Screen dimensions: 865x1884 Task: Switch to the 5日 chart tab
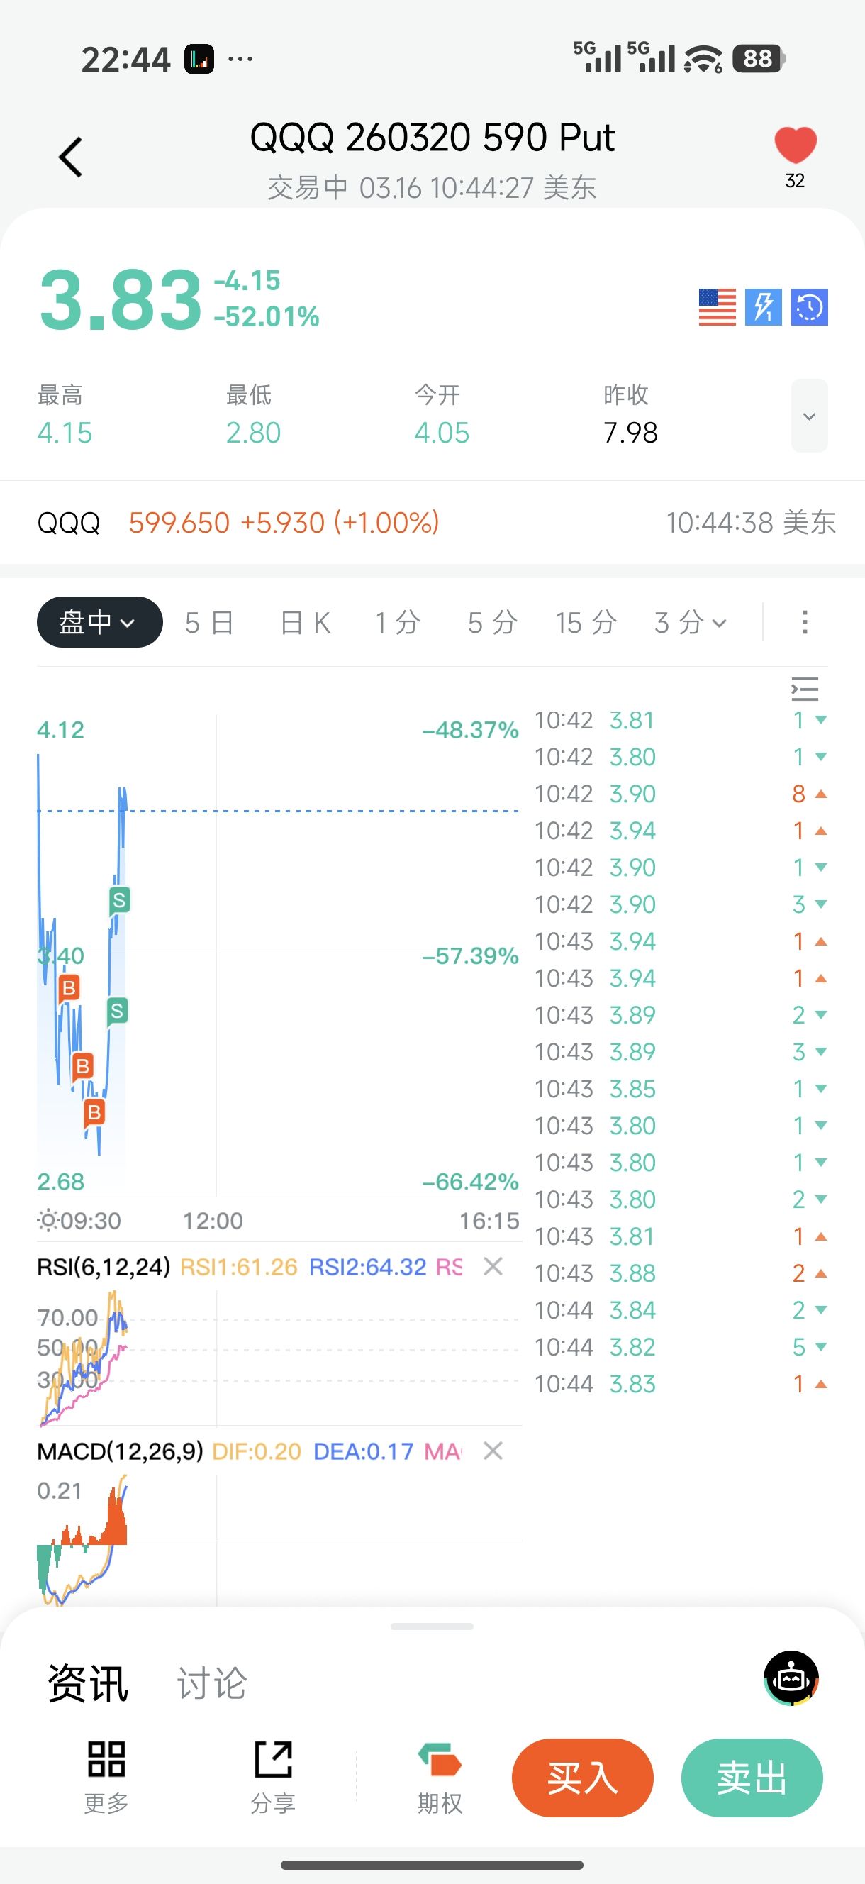coord(209,623)
